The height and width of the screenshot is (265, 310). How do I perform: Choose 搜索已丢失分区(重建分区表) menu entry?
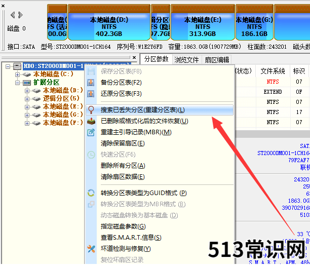click(x=160, y=110)
